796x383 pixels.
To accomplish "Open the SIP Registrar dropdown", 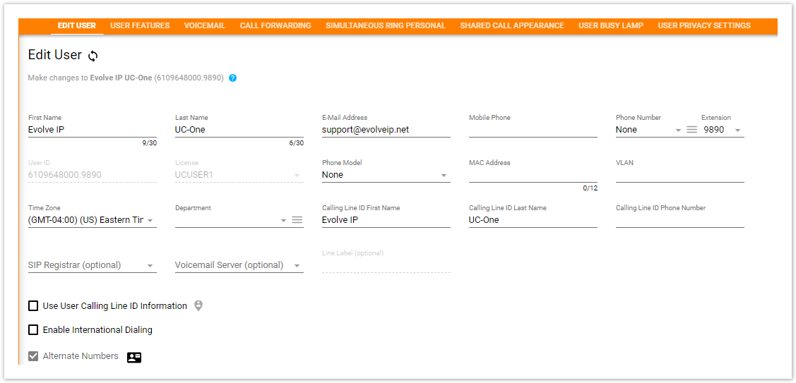I will click(x=150, y=266).
